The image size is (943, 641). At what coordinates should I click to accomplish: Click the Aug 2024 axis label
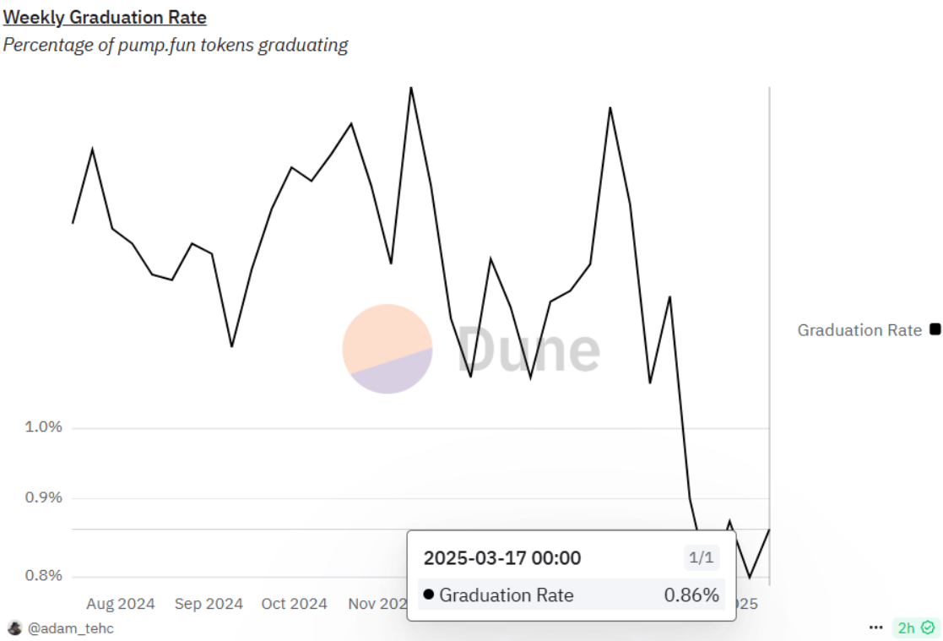pos(120,604)
